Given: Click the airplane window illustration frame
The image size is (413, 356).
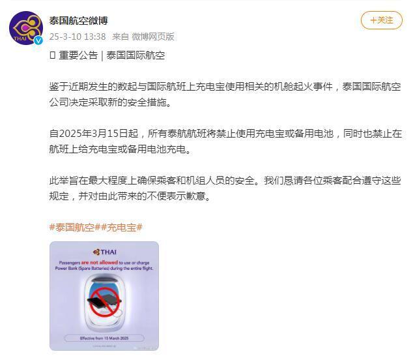Looking at the screenshot, I should point(105,303).
